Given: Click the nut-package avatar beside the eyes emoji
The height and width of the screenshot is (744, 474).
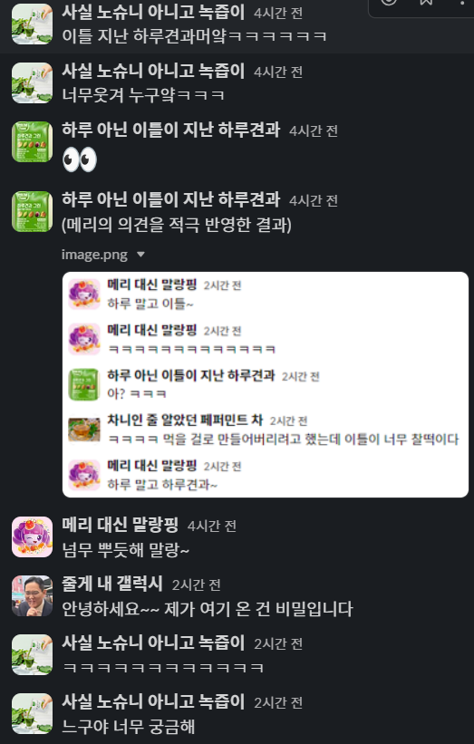Looking at the screenshot, I should pos(33,142).
